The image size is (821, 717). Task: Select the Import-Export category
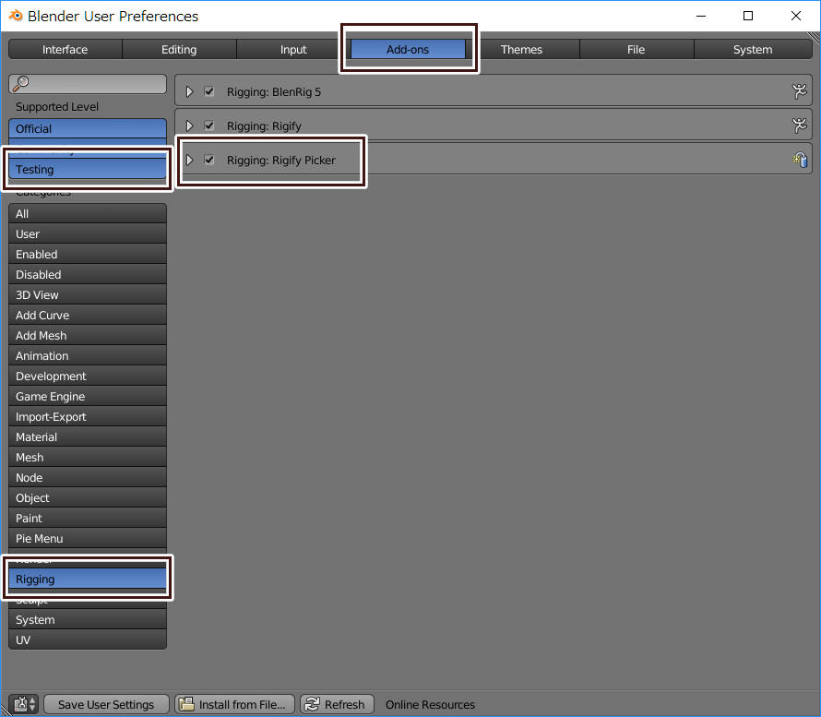pos(88,417)
